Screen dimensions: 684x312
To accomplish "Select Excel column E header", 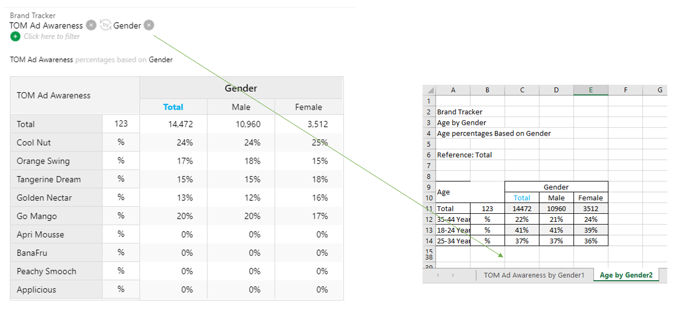I will coord(591,90).
